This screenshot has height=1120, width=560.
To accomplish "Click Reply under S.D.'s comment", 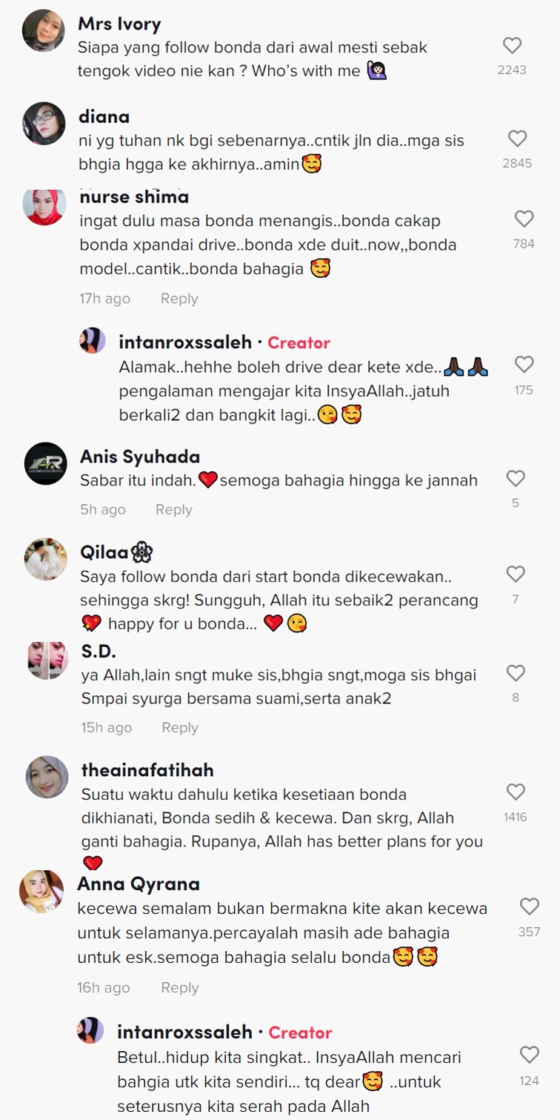I will tap(180, 728).
